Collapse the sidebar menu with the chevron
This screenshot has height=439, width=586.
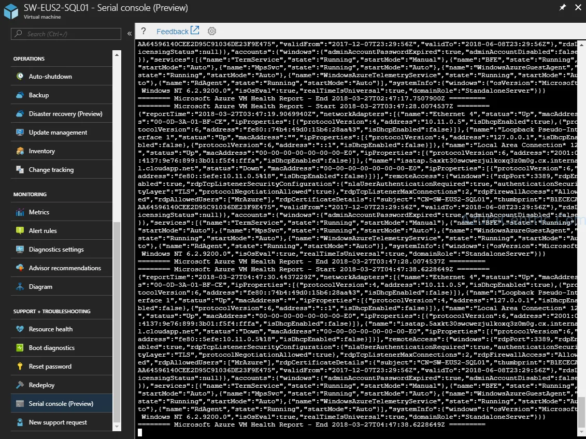[130, 34]
